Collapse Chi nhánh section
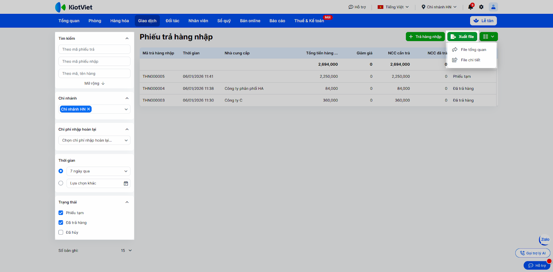Image resolution: width=553 pixels, height=272 pixels. [127, 98]
